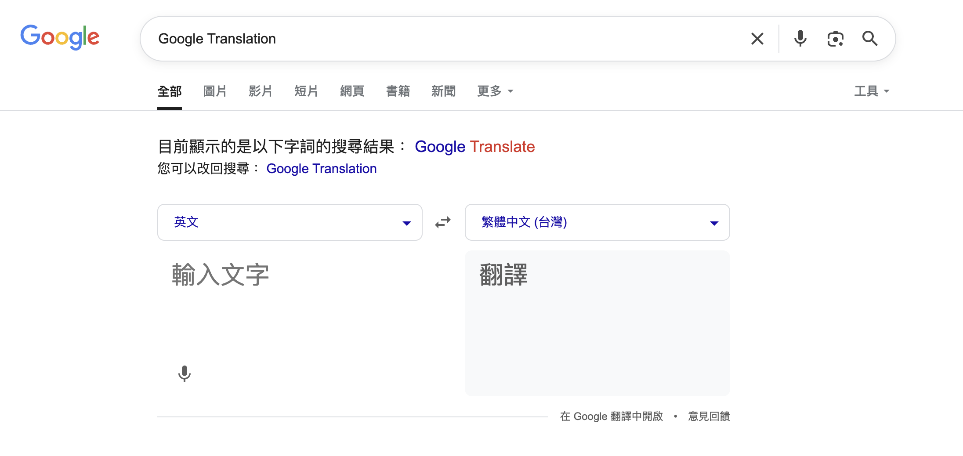Screen dimensions: 963x456
Task: Open in Google 翻譯 link
Action: click(x=611, y=416)
